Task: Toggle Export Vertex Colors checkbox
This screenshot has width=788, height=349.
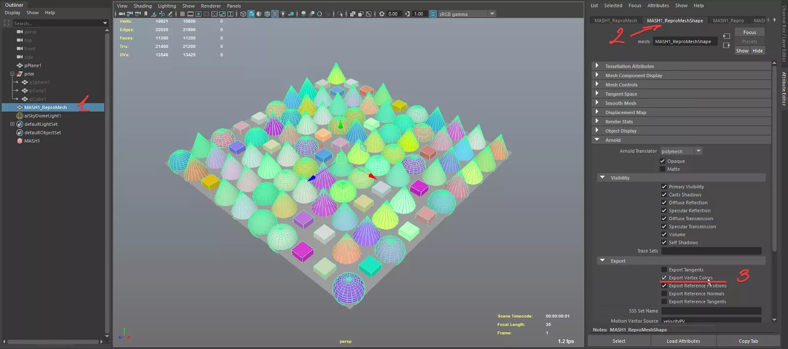Action: (664, 277)
